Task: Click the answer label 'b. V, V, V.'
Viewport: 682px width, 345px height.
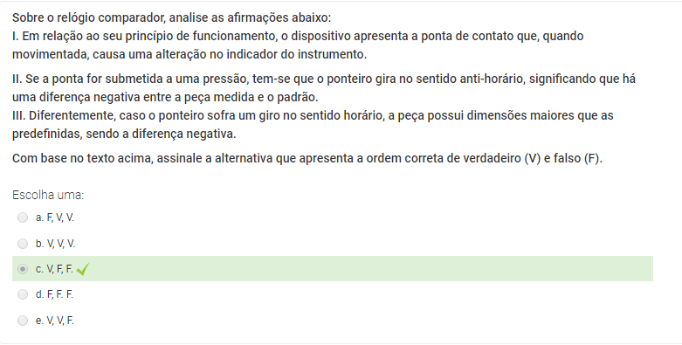Action: click(55, 244)
